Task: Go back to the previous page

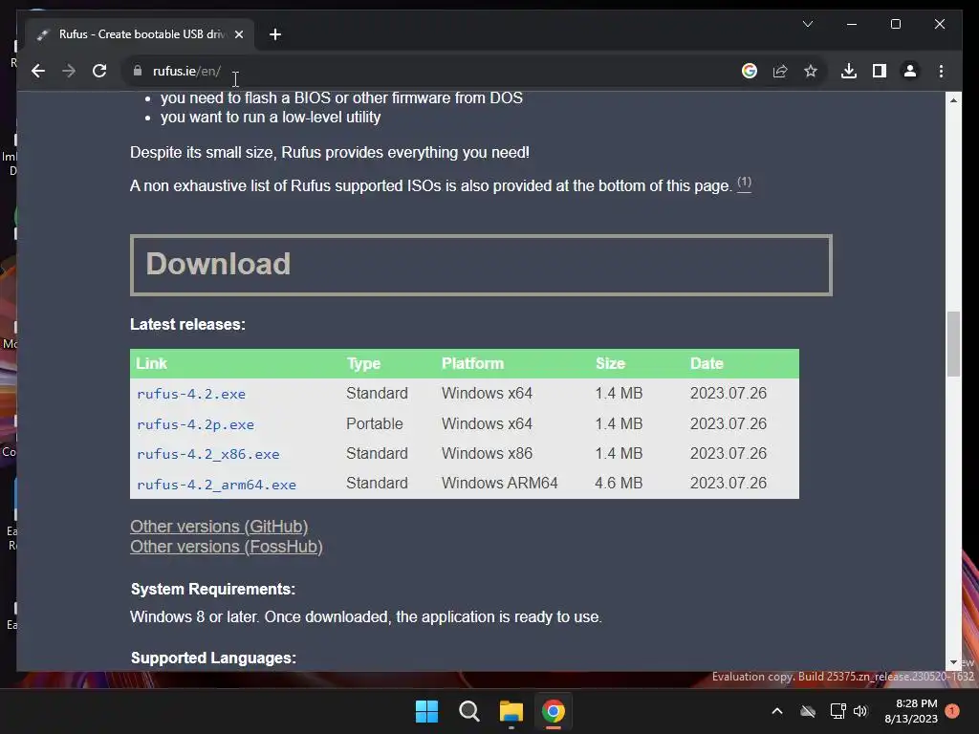Action: [38, 71]
